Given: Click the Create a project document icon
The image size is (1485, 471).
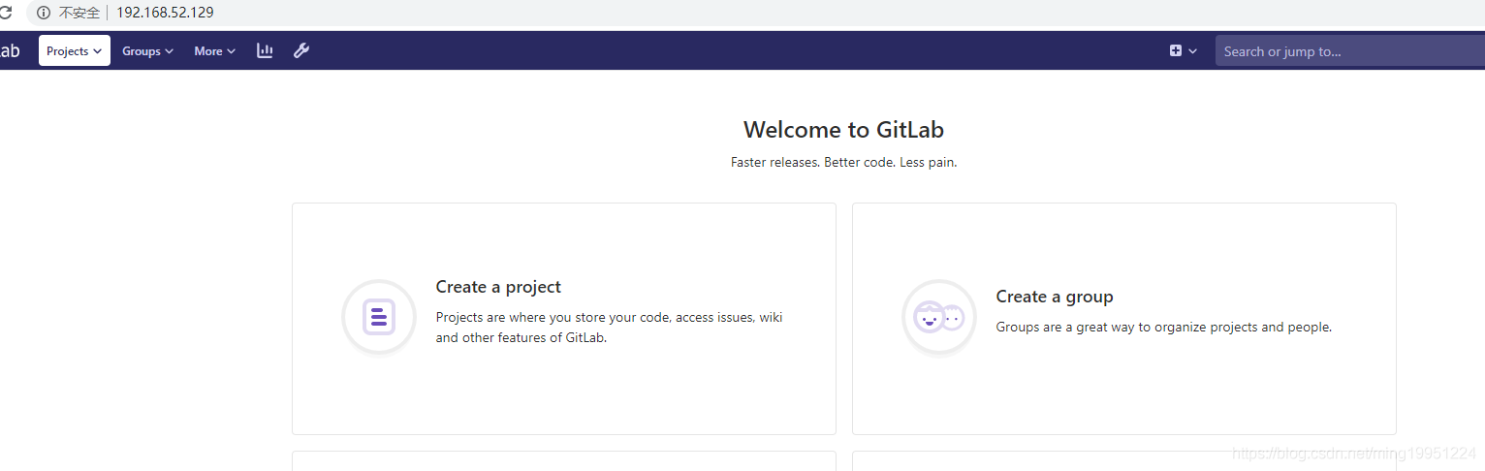Looking at the screenshot, I should pos(379,317).
